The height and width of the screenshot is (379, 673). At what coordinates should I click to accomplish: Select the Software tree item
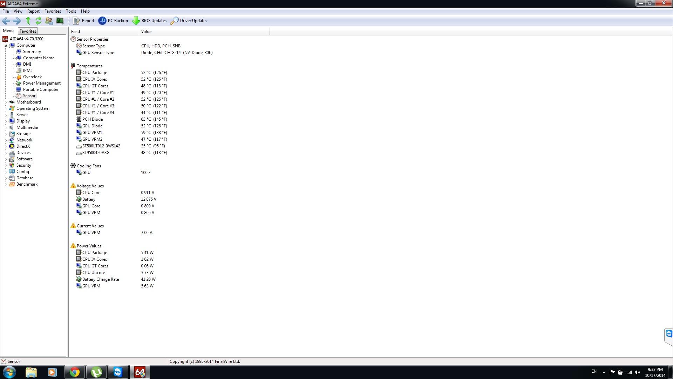(24, 159)
